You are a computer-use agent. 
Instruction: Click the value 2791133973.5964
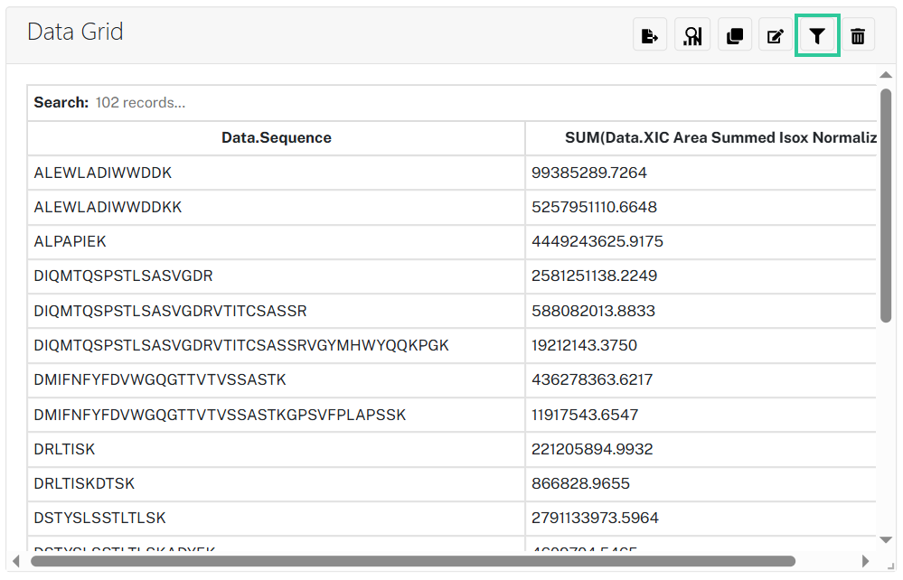tap(595, 518)
